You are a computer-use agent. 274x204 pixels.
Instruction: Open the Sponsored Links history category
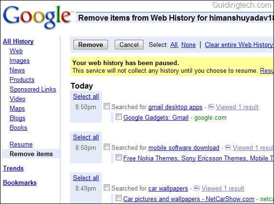click(33, 89)
